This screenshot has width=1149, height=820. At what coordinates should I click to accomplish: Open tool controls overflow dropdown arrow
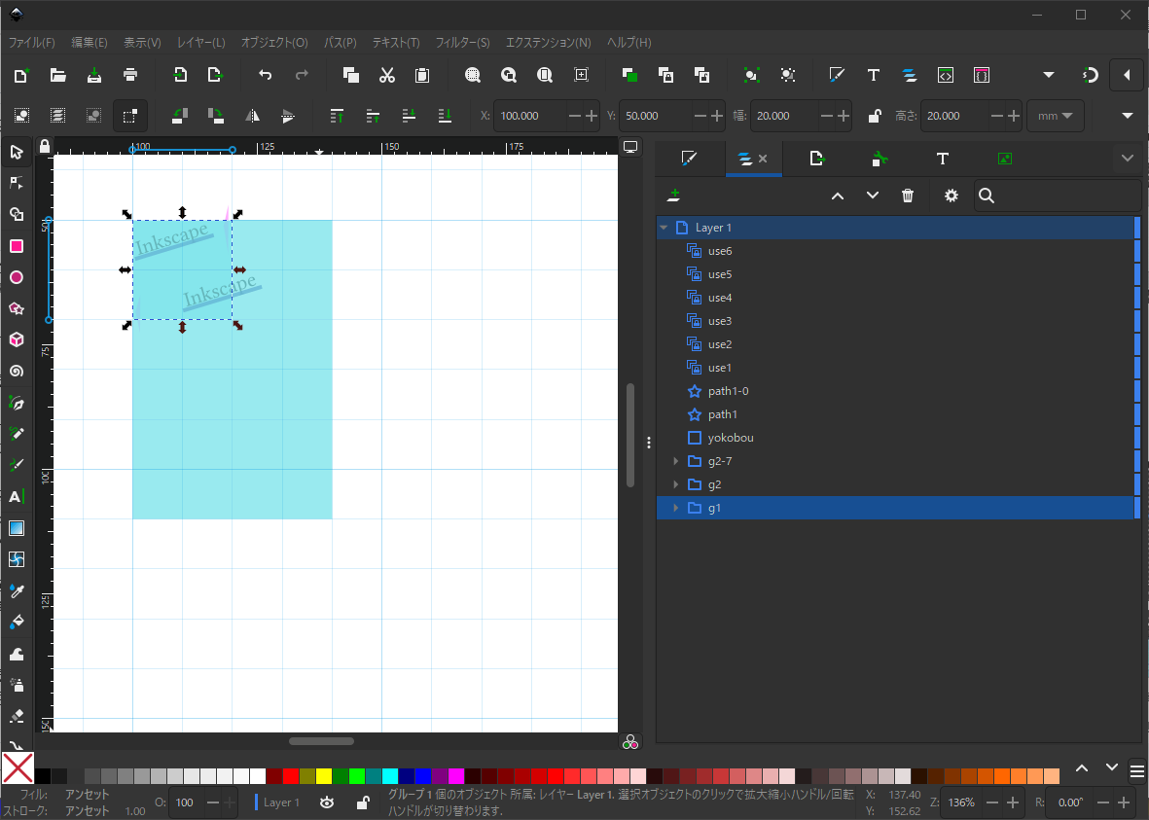[1127, 116]
